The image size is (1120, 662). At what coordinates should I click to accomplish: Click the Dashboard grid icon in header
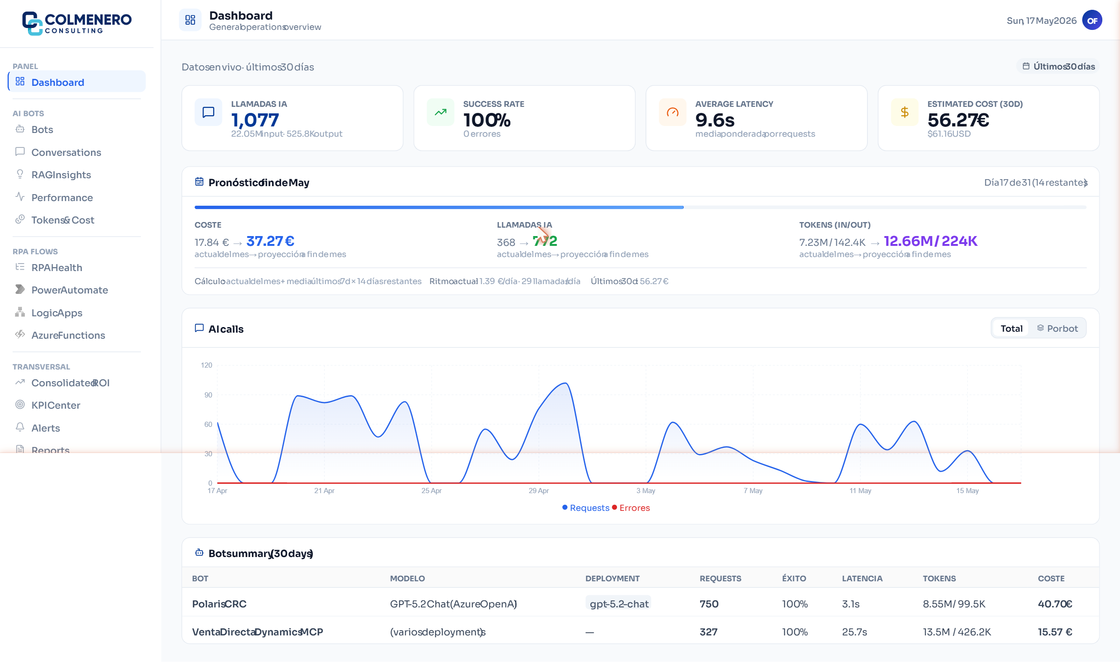(x=190, y=20)
